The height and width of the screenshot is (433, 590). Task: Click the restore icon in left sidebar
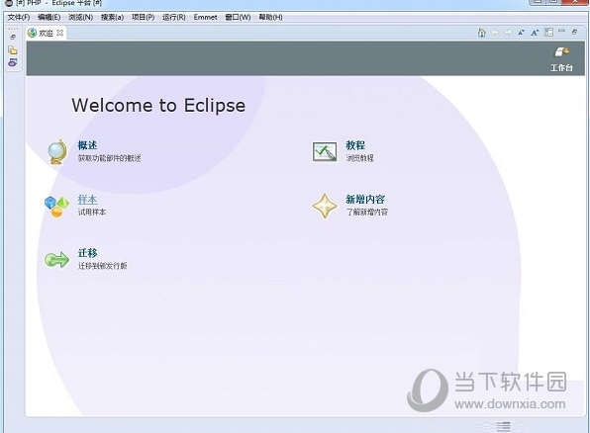13,37
